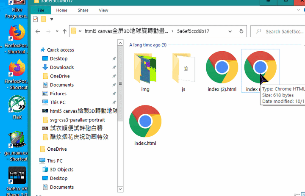Unpin Pictures using its pin icon
The width and height of the screenshot is (305, 196).
coord(114,94)
